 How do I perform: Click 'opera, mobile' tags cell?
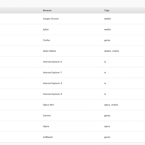[111, 105]
